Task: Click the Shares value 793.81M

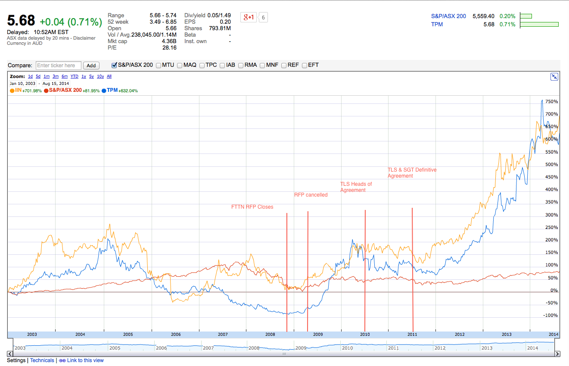Action: pyautogui.click(x=220, y=28)
